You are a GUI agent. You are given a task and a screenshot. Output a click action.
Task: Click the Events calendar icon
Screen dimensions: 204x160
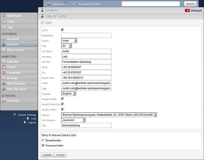pyautogui.click(x=4, y=67)
